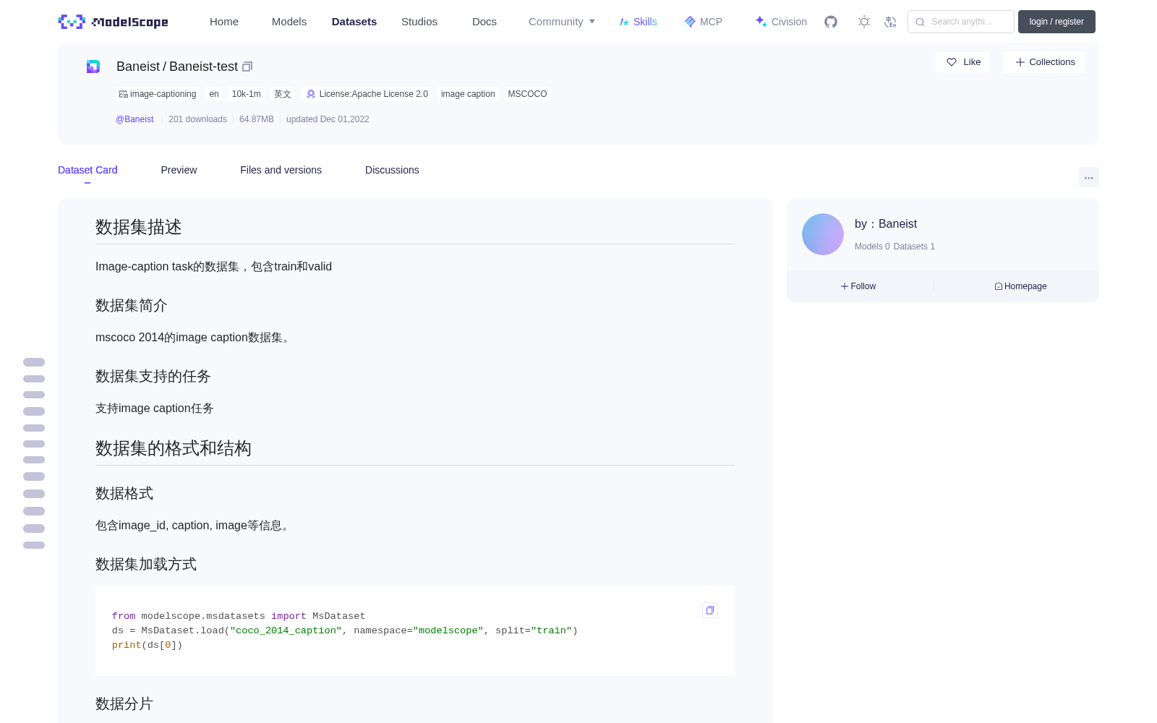The width and height of the screenshot is (1157, 723).
Task: Toggle the light/dark theme sun icon
Action: pyautogui.click(x=863, y=22)
